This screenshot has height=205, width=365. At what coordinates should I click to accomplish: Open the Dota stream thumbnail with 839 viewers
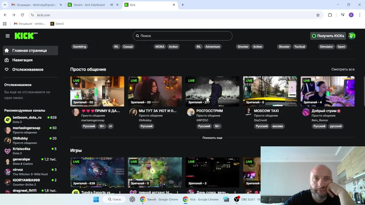97,173
